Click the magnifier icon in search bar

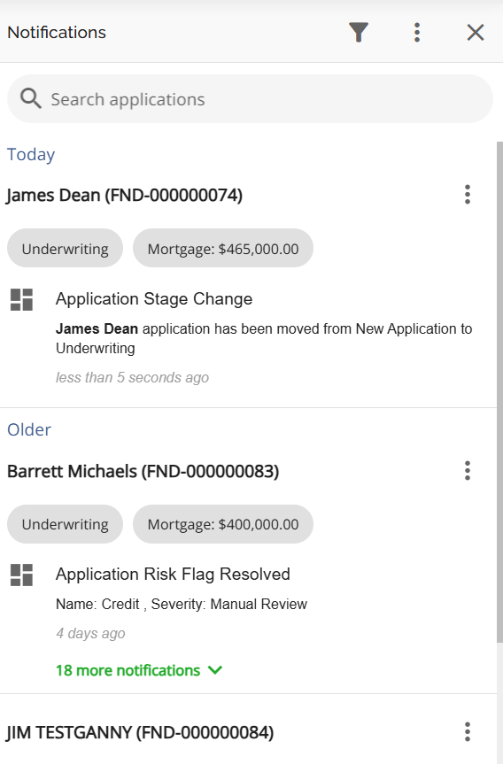[30, 98]
